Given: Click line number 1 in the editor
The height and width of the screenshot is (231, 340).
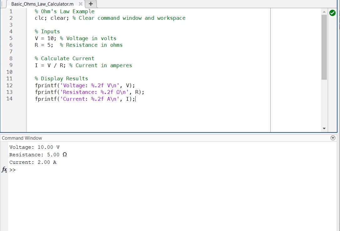Looking at the screenshot, I should pos(11,11).
